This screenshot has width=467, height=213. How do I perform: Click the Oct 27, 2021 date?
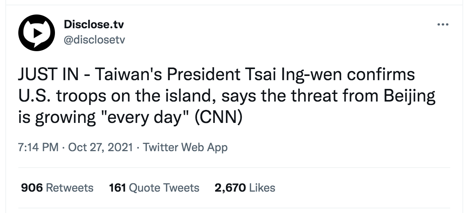coord(101,147)
